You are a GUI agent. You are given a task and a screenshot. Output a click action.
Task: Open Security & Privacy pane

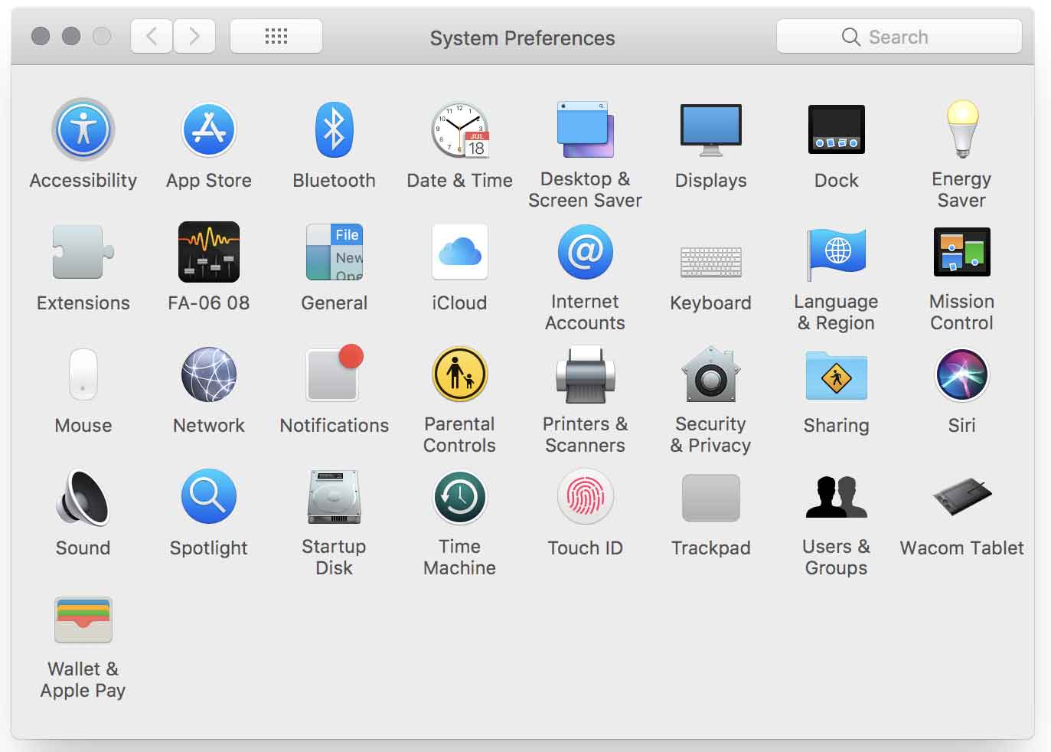[x=711, y=374]
